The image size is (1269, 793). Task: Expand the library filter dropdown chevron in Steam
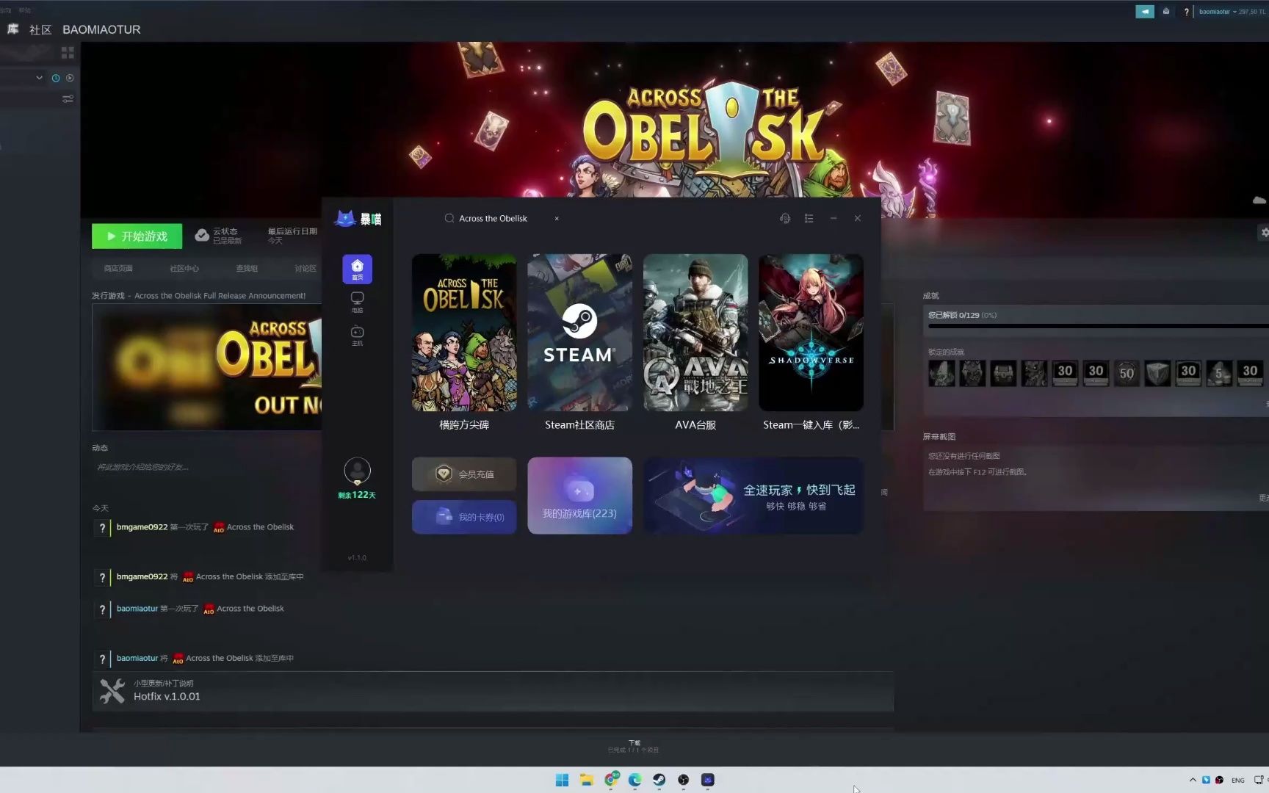pyautogui.click(x=39, y=78)
